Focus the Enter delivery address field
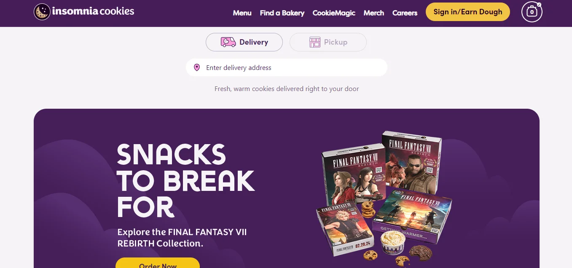 click(287, 67)
